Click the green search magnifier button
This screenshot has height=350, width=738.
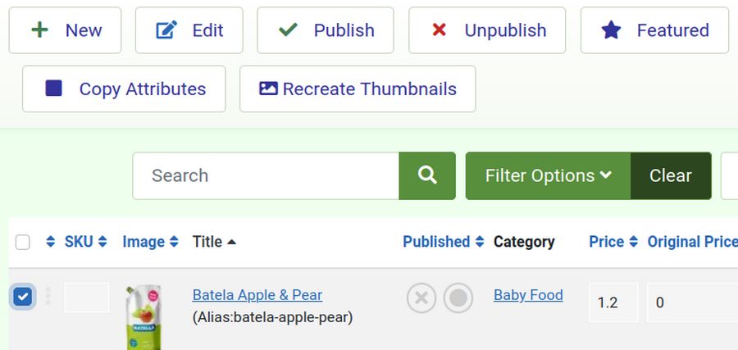tap(426, 175)
